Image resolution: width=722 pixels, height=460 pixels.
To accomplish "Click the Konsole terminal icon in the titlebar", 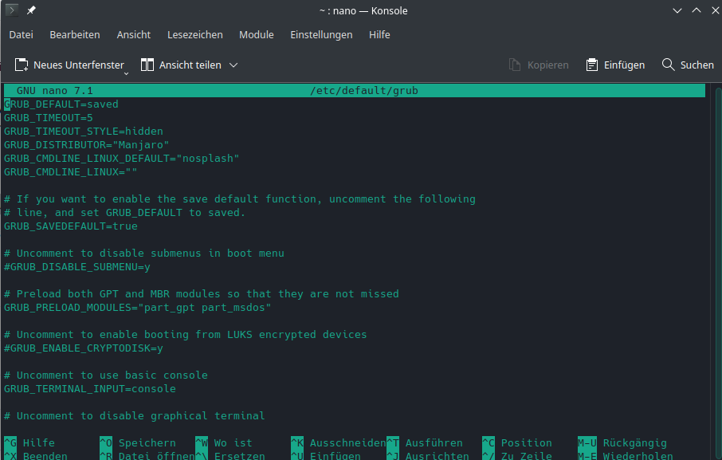I will (x=11, y=10).
